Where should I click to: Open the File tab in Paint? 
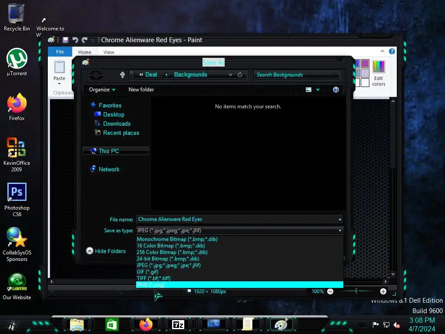click(x=60, y=52)
